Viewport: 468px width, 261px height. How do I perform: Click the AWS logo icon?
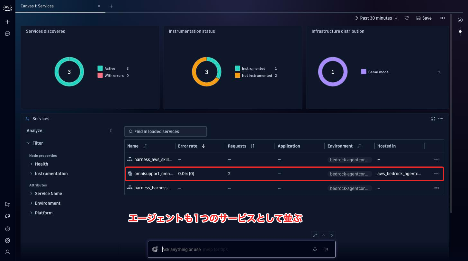[x=8, y=8]
